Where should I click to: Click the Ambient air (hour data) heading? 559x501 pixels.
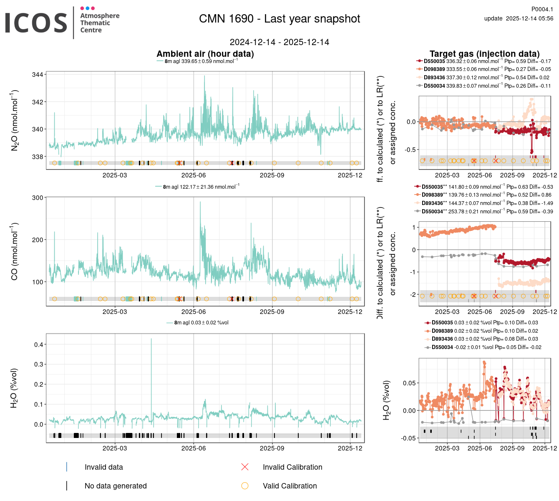click(x=205, y=54)
